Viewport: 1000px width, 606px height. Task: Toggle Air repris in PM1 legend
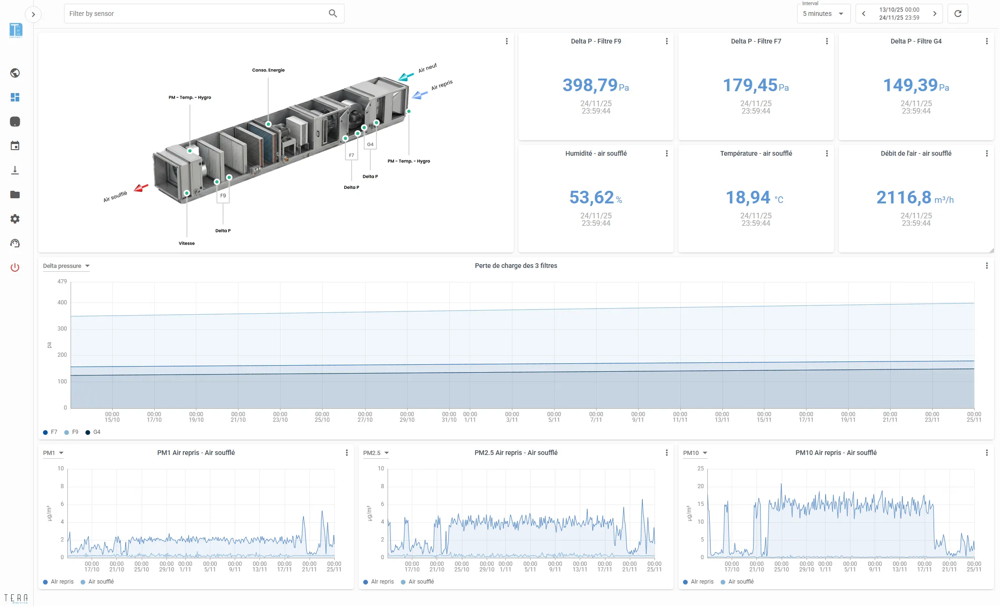tap(58, 582)
